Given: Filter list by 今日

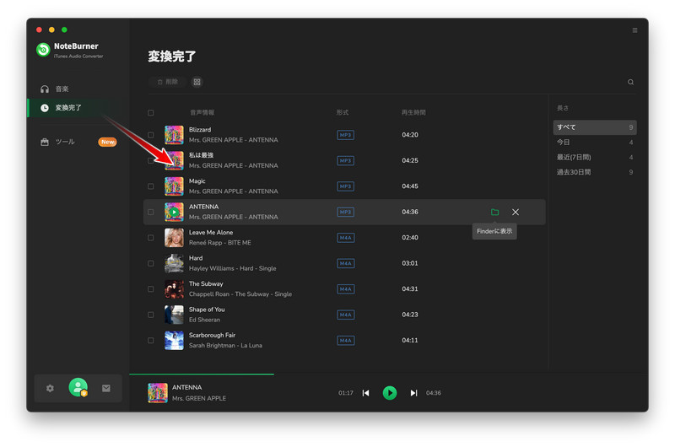Looking at the screenshot, I should pyautogui.click(x=595, y=142).
